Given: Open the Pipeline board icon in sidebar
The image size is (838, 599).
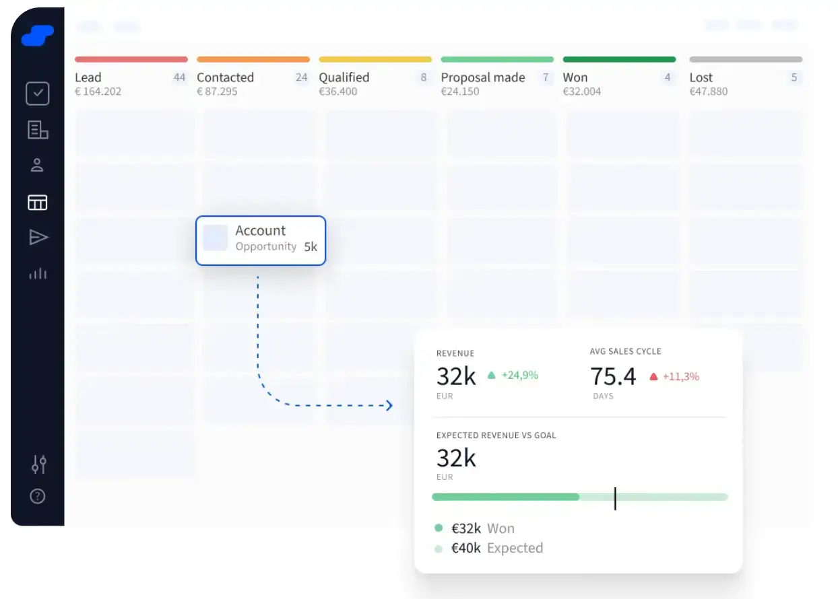Looking at the screenshot, I should click(38, 202).
